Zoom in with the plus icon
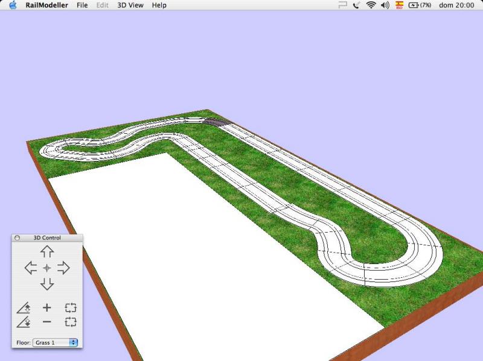The image size is (483, 361). pyautogui.click(x=47, y=308)
